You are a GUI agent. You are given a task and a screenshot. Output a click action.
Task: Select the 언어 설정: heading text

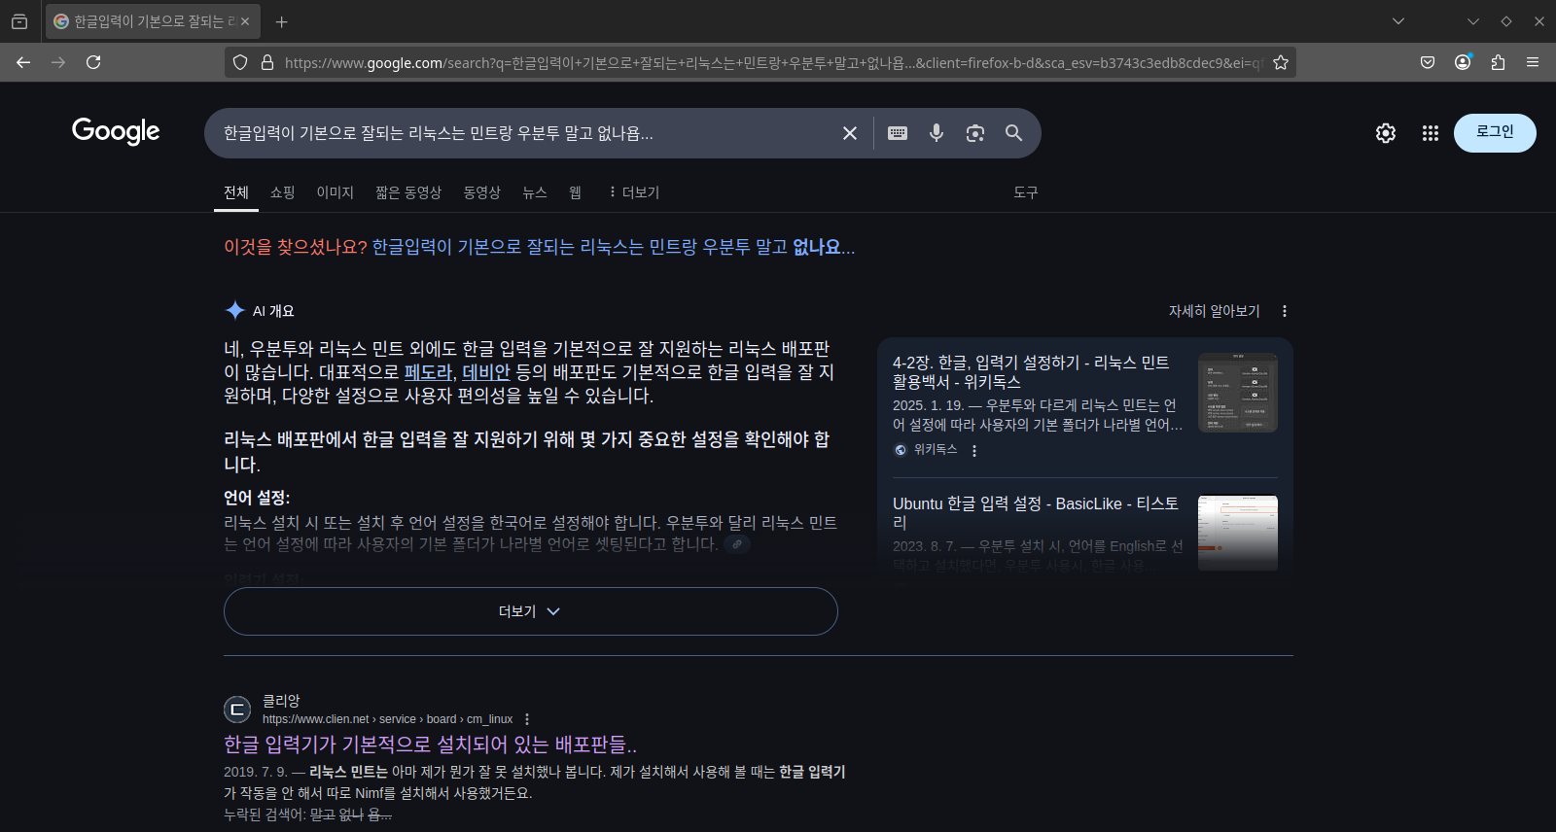pos(257,498)
